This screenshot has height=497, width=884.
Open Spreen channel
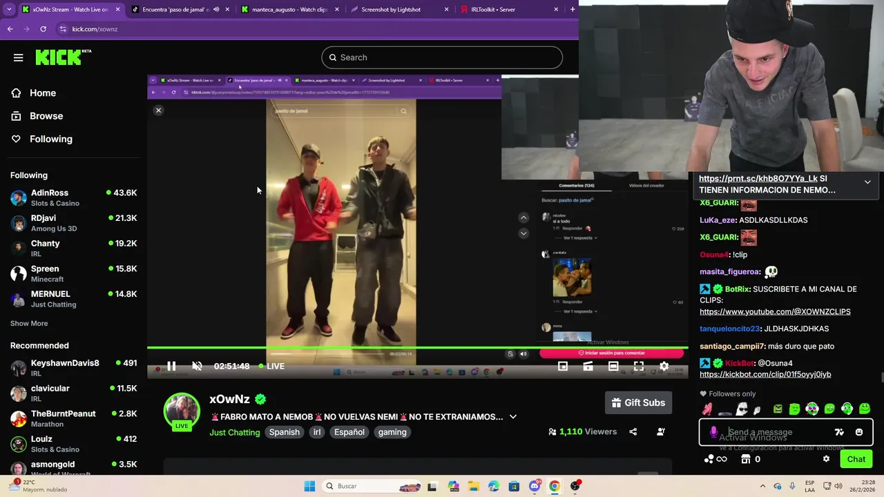73,274
